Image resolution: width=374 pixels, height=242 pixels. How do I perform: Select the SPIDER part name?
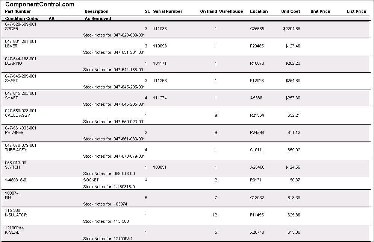click(12, 29)
